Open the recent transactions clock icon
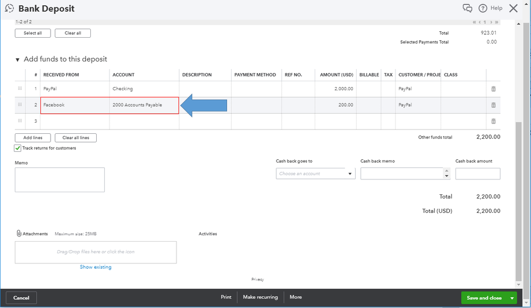 click(x=10, y=8)
